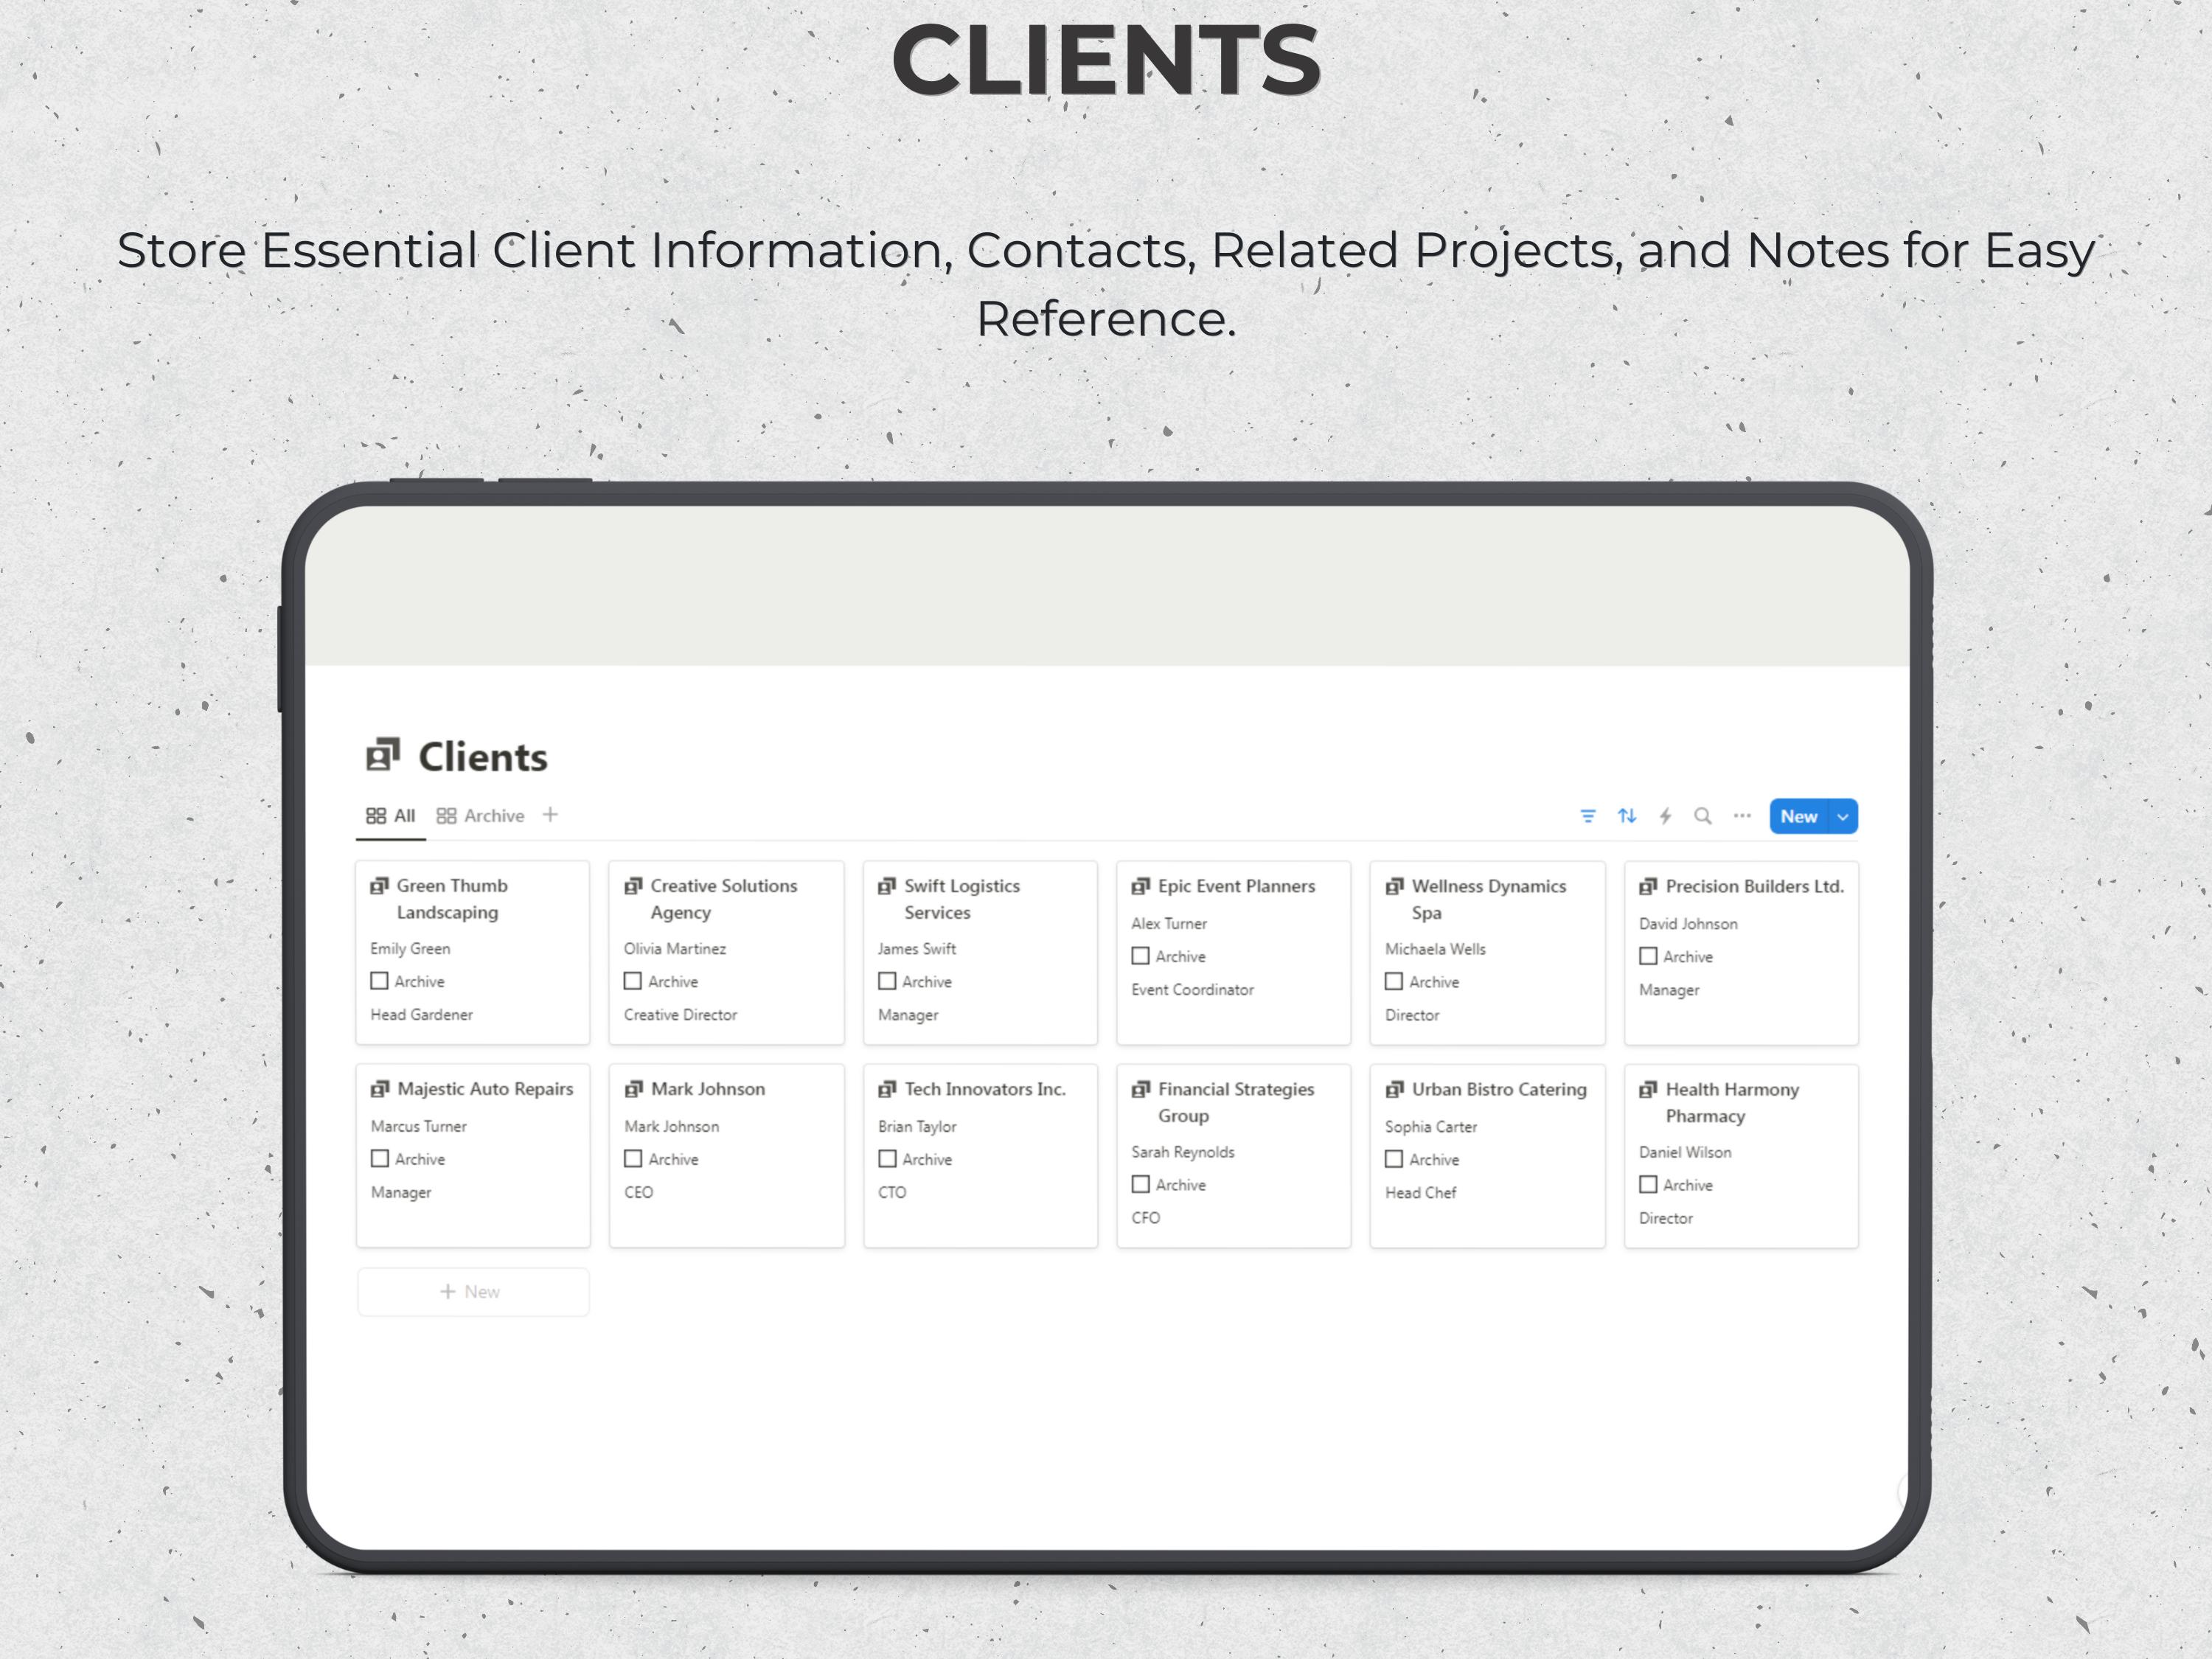The image size is (2212, 1659).
Task: Switch to the All view tab
Action: [391, 815]
